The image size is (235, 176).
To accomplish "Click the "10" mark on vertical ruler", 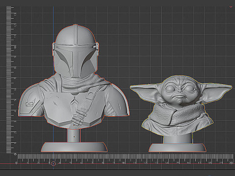I will click(15, 47).
